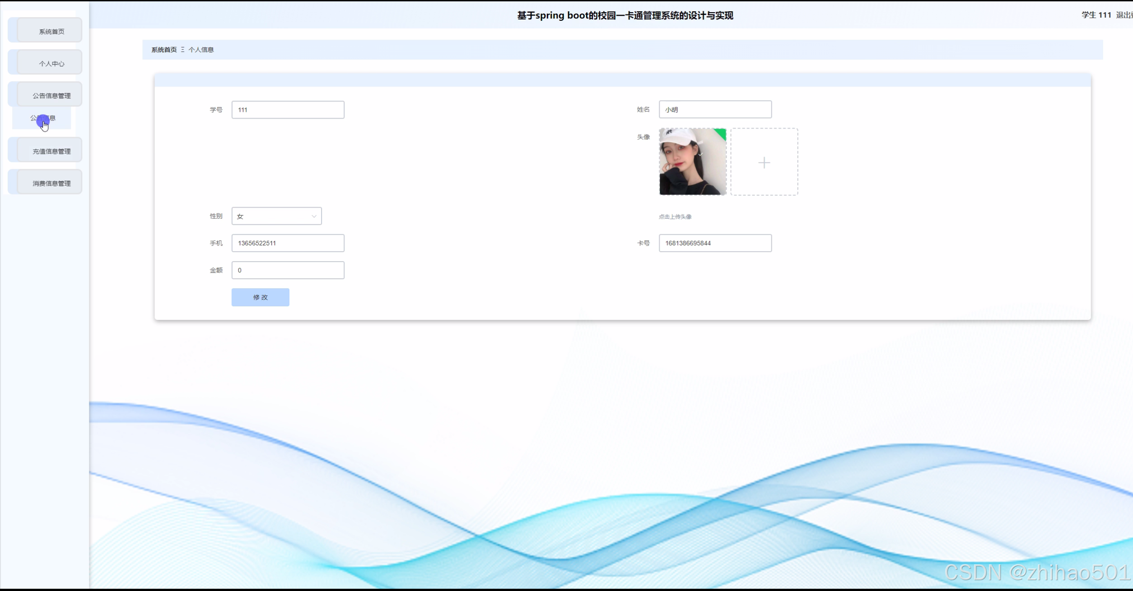Expand the 充值信息管理 sidebar menu

(x=51, y=151)
